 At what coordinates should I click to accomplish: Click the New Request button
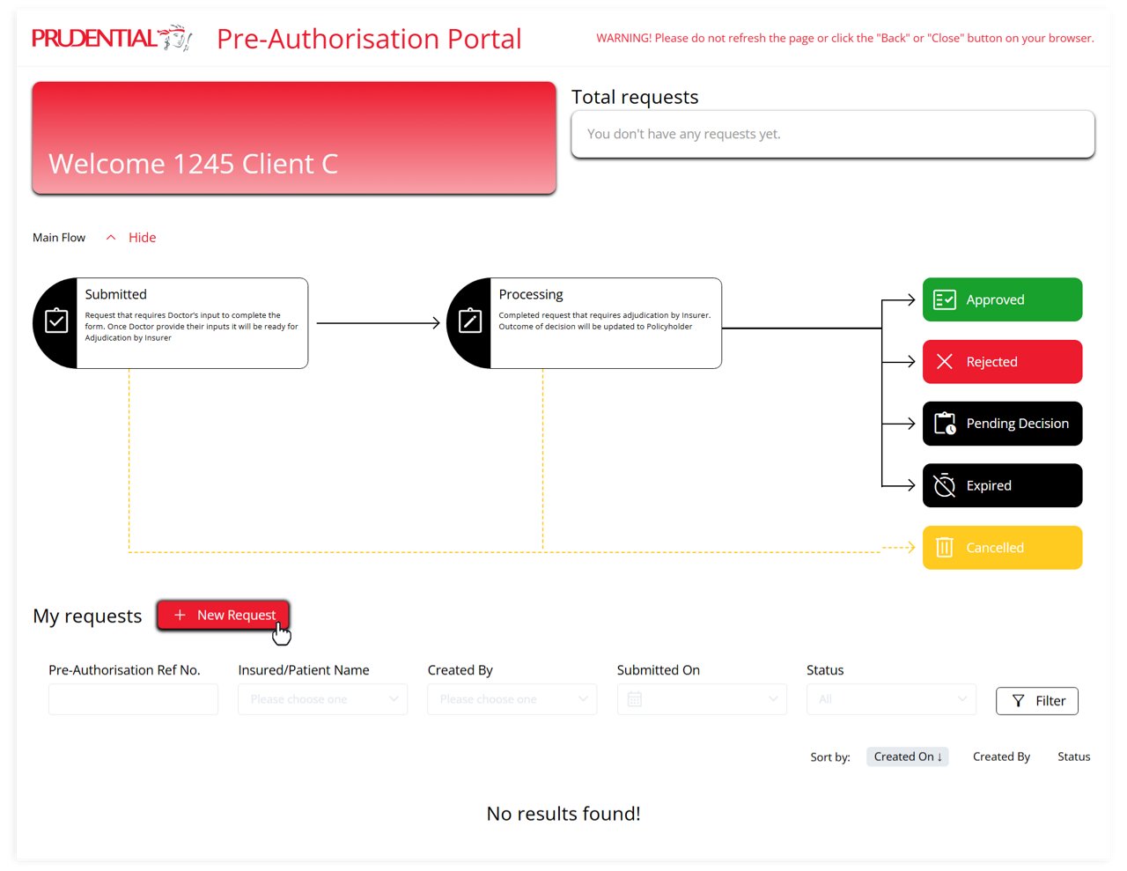[x=224, y=615]
